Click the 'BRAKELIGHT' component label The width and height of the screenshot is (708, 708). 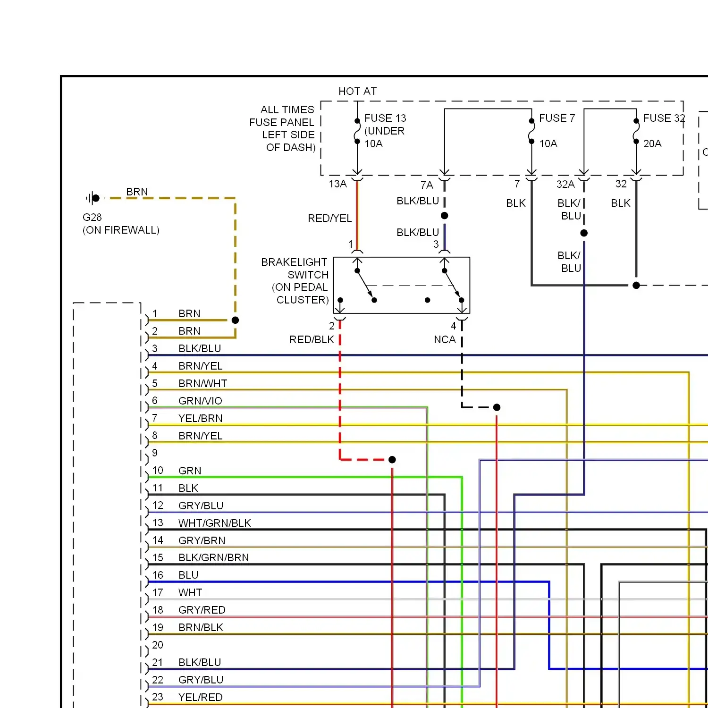pos(294,262)
